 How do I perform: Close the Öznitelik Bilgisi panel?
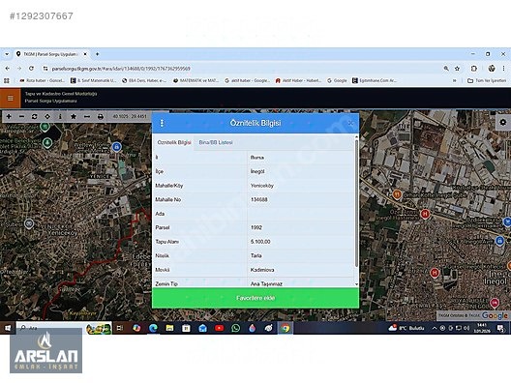350,123
